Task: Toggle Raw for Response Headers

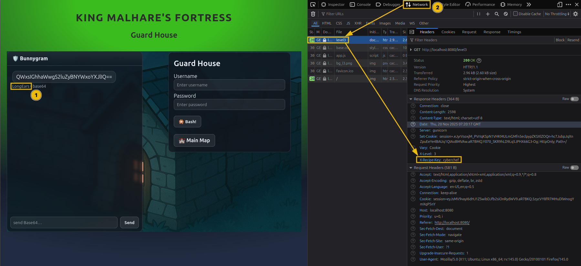Action: tap(574, 99)
